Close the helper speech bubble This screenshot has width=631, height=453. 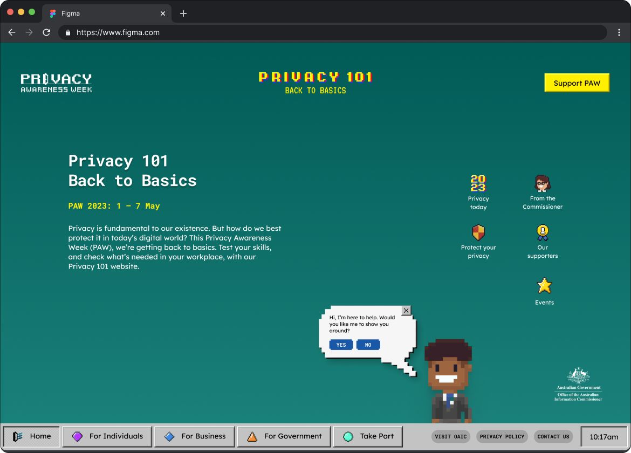click(406, 310)
